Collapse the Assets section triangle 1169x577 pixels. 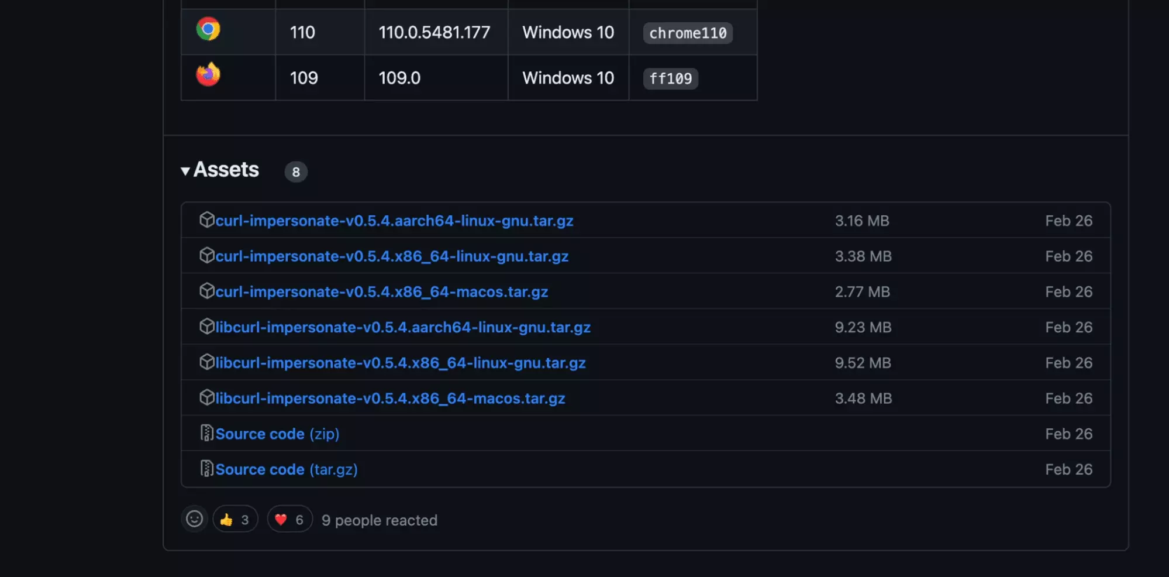coord(185,171)
